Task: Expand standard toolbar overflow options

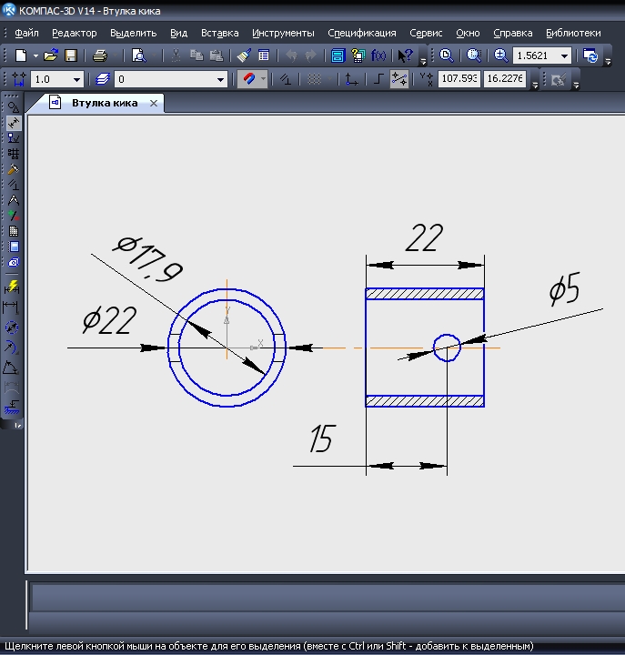Action: (x=423, y=61)
